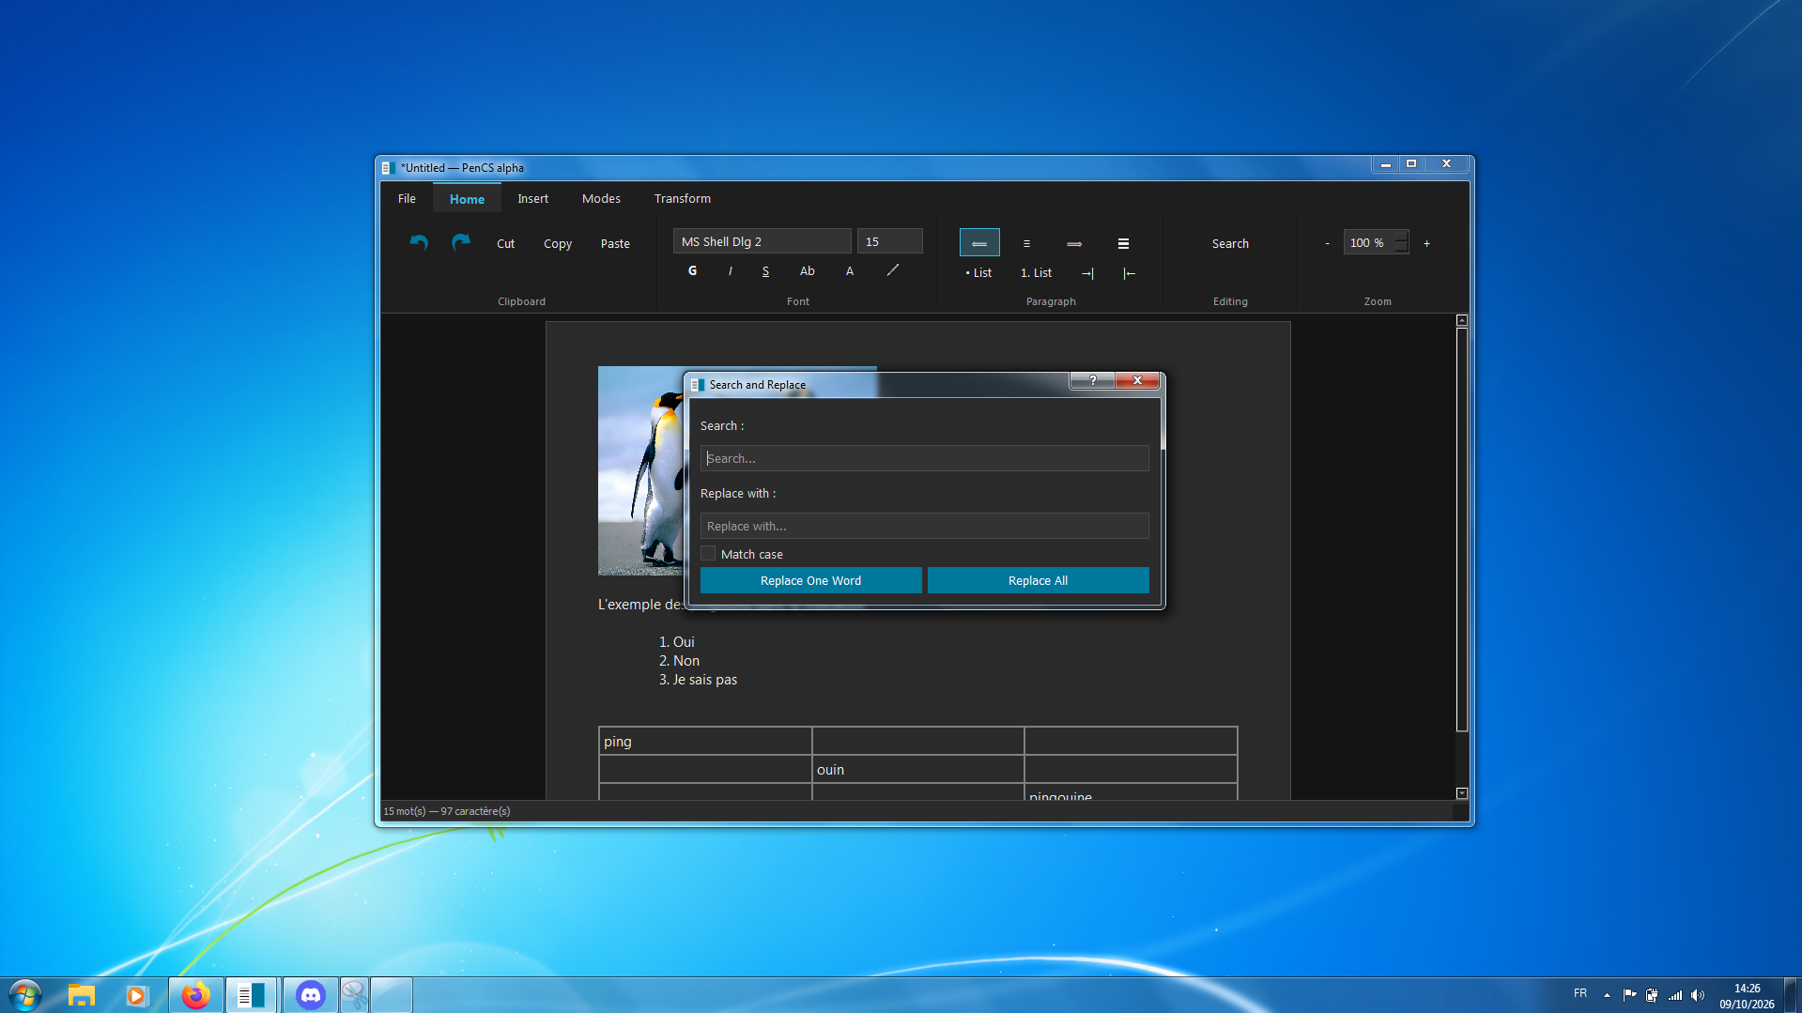Zoom in with the plus button
This screenshot has width=1802, height=1013.
tap(1426, 243)
